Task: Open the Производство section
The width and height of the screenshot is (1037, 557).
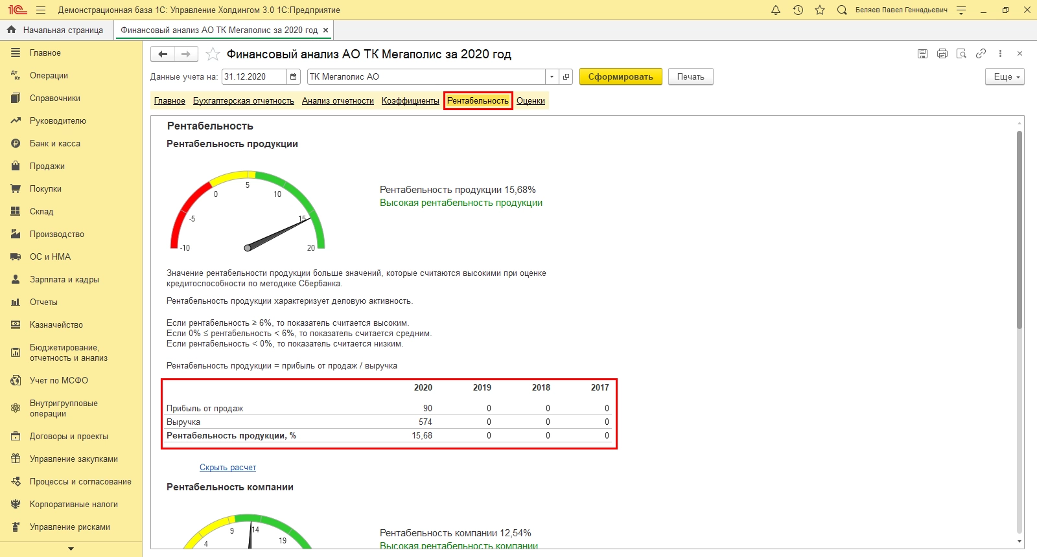Action: 71,234
